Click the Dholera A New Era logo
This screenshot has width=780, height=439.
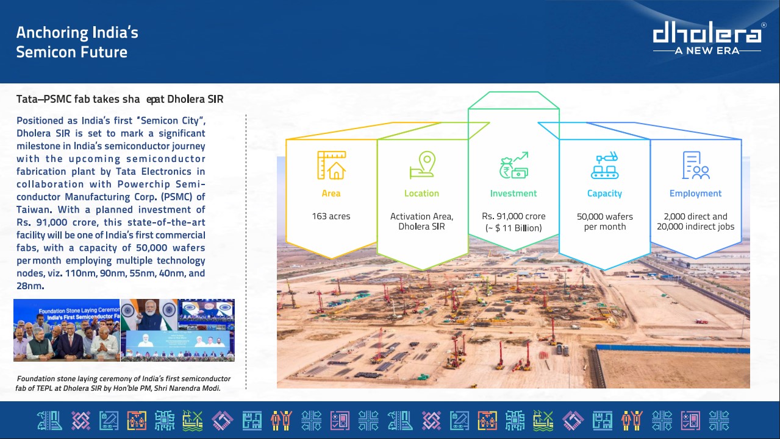[x=709, y=39]
